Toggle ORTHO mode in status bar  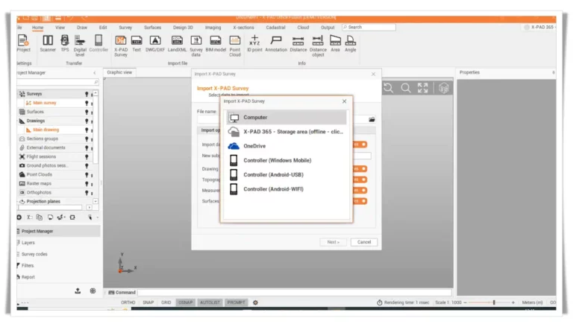point(128,302)
